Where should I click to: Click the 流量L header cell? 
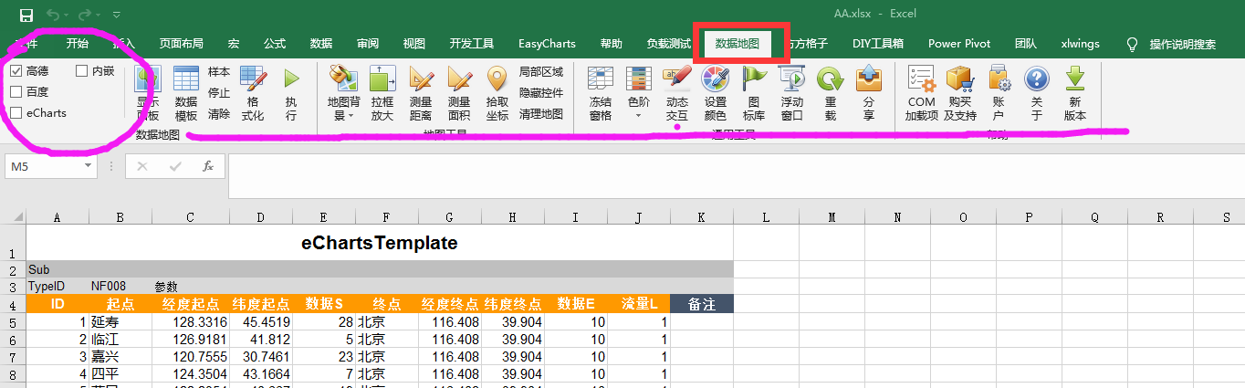[x=639, y=304]
